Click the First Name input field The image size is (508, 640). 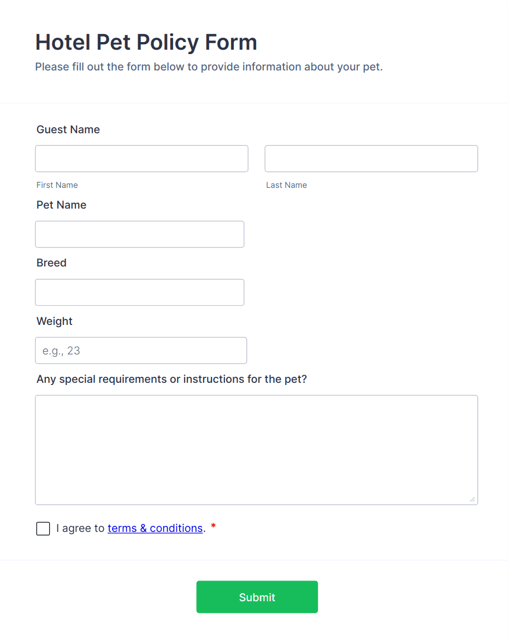(x=141, y=158)
